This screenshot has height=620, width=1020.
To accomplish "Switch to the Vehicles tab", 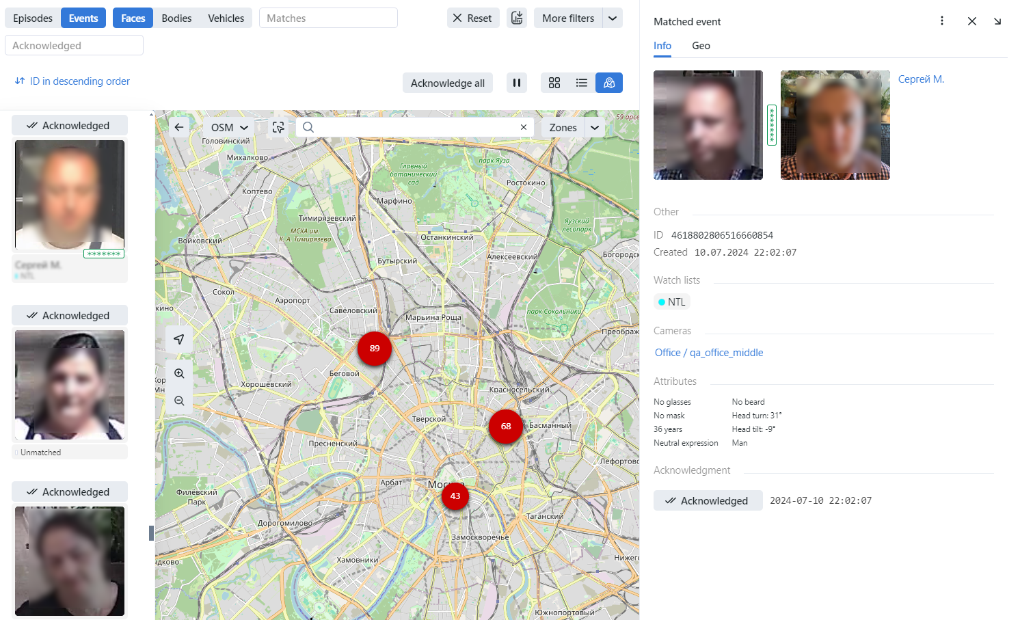I will click(226, 18).
